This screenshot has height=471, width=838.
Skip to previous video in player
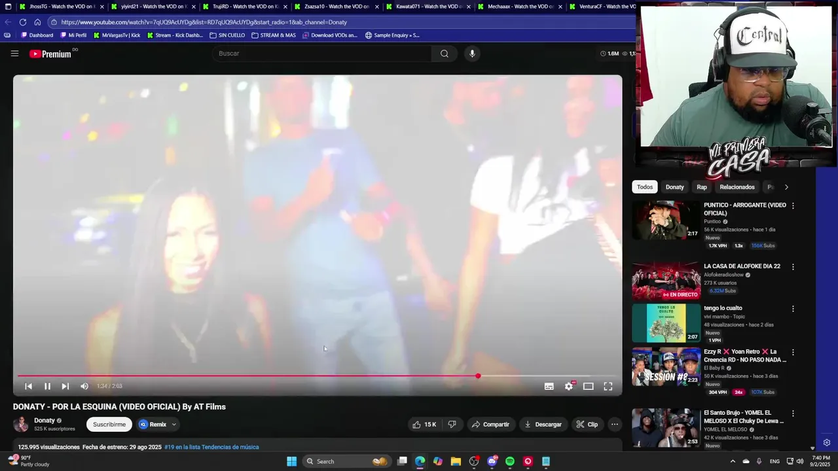click(x=28, y=386)
